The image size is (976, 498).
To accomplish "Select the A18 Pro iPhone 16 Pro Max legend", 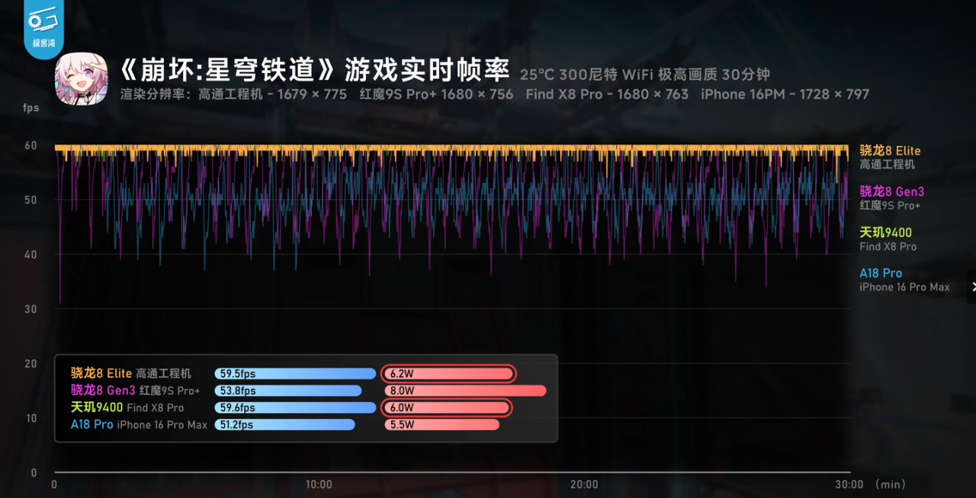I will point(904,279).
